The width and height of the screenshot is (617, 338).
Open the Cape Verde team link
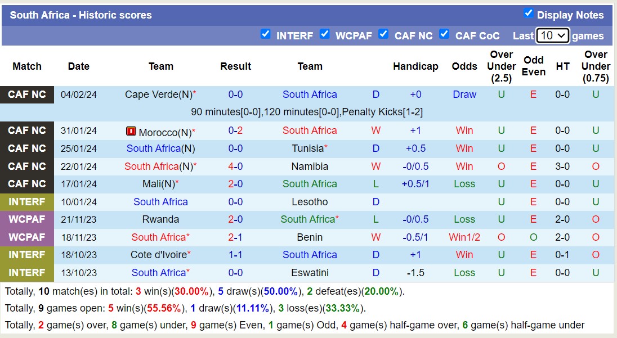coord(158,94)
